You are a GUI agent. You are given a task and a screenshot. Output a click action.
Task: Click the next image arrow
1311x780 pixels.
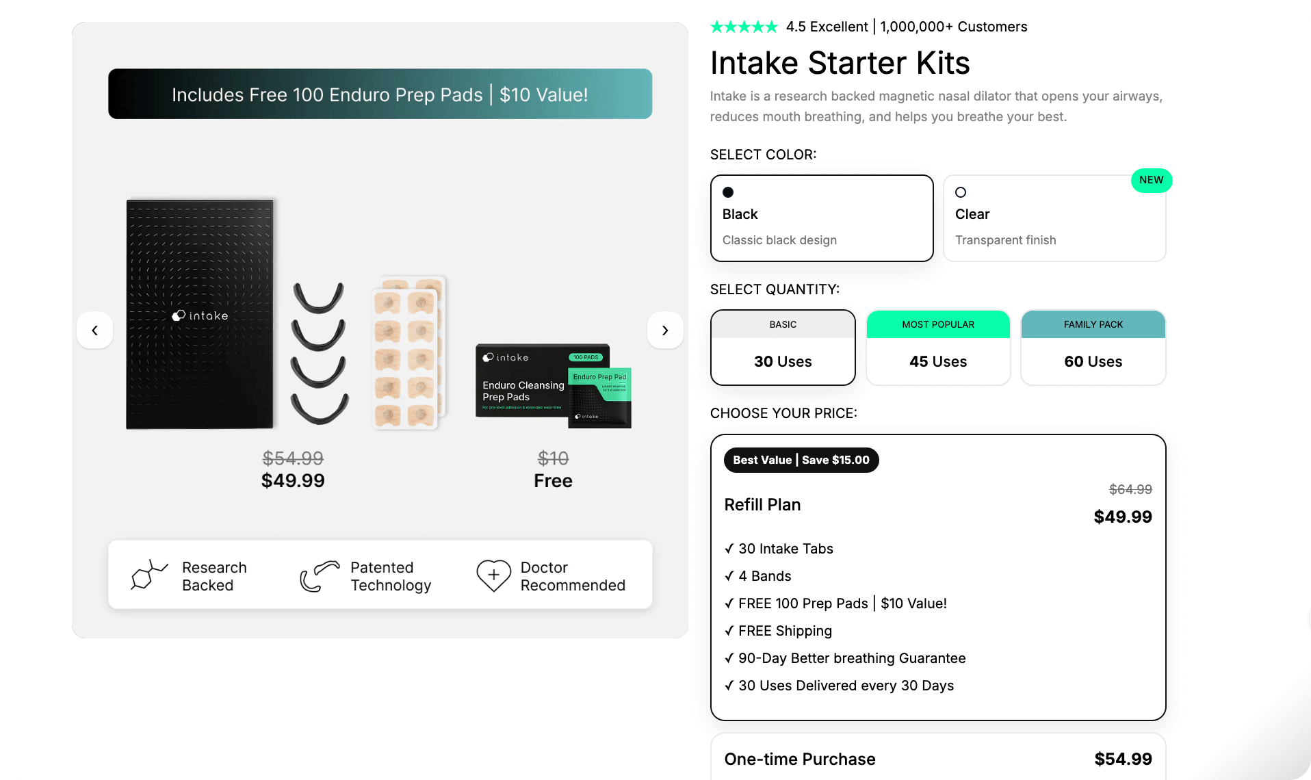click(665, 330)
